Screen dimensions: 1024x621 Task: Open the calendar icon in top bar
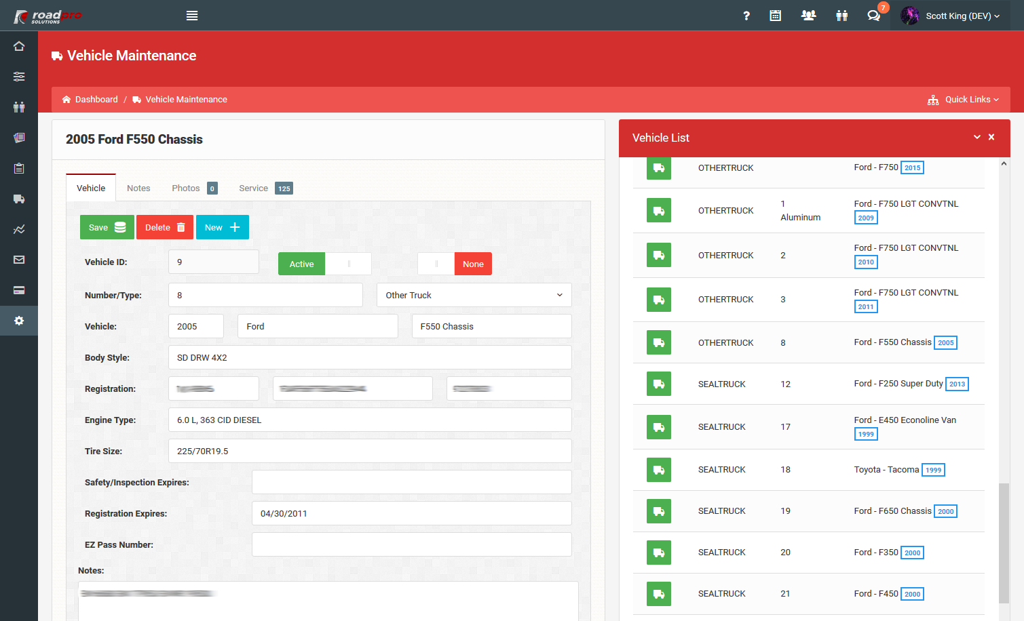pyautogui.click(x=775, y=16)
